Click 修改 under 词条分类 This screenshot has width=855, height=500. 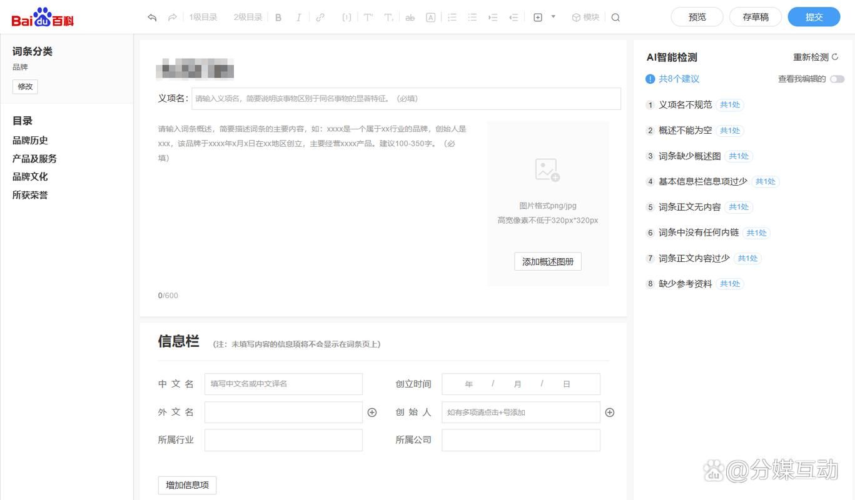(x=25, y=86)
